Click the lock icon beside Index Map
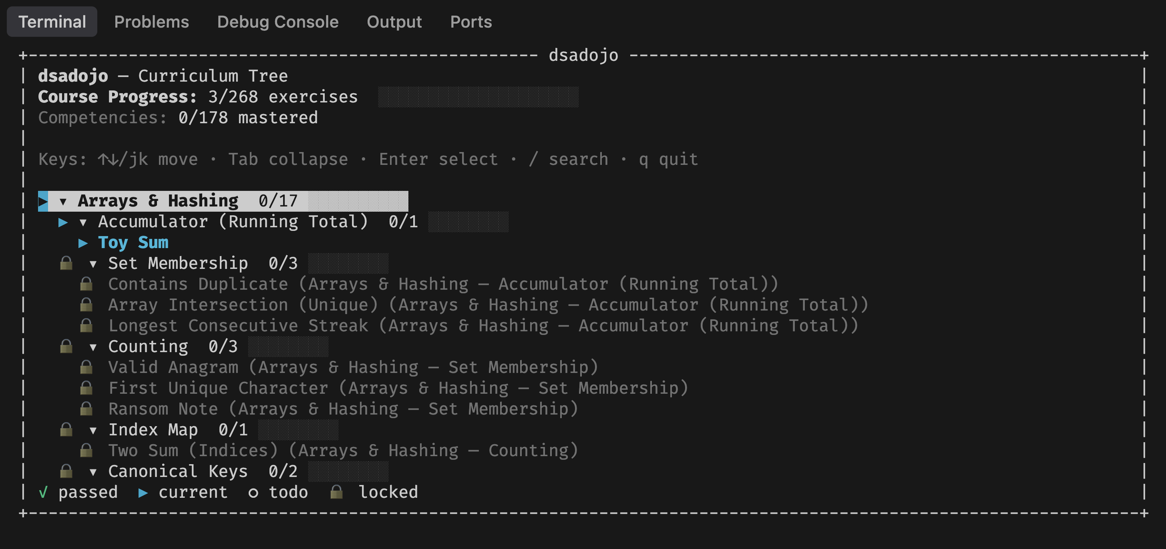1166x549 pixels. (x=66, y=430)
